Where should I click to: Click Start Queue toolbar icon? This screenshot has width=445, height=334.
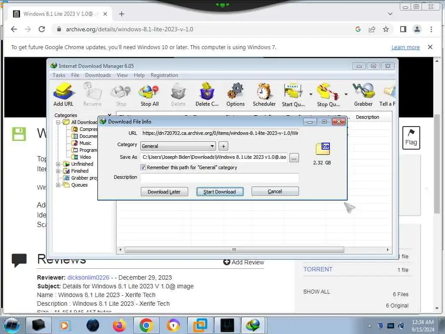point(293,94)
